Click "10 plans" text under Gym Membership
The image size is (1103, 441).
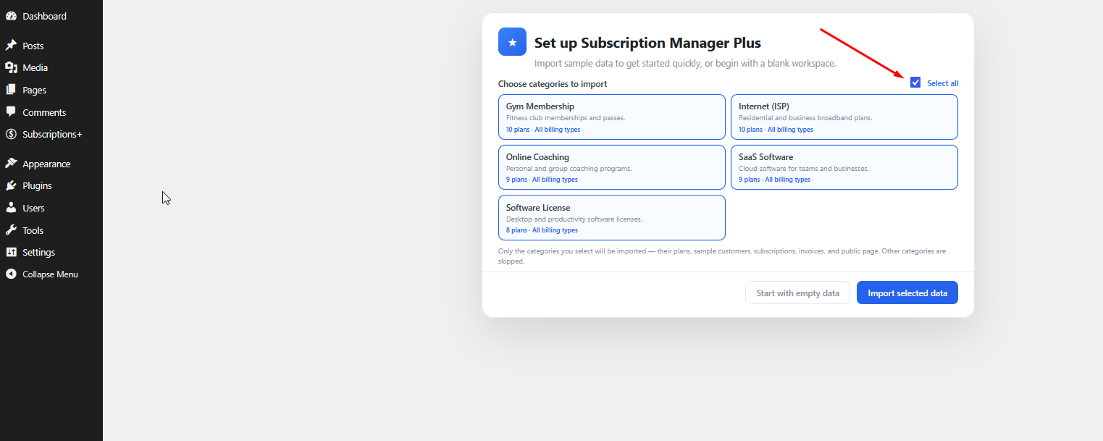pos(518,130)
